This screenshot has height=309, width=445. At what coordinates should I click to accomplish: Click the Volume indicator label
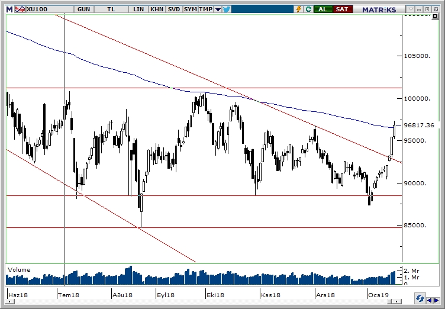coord(19,270)
